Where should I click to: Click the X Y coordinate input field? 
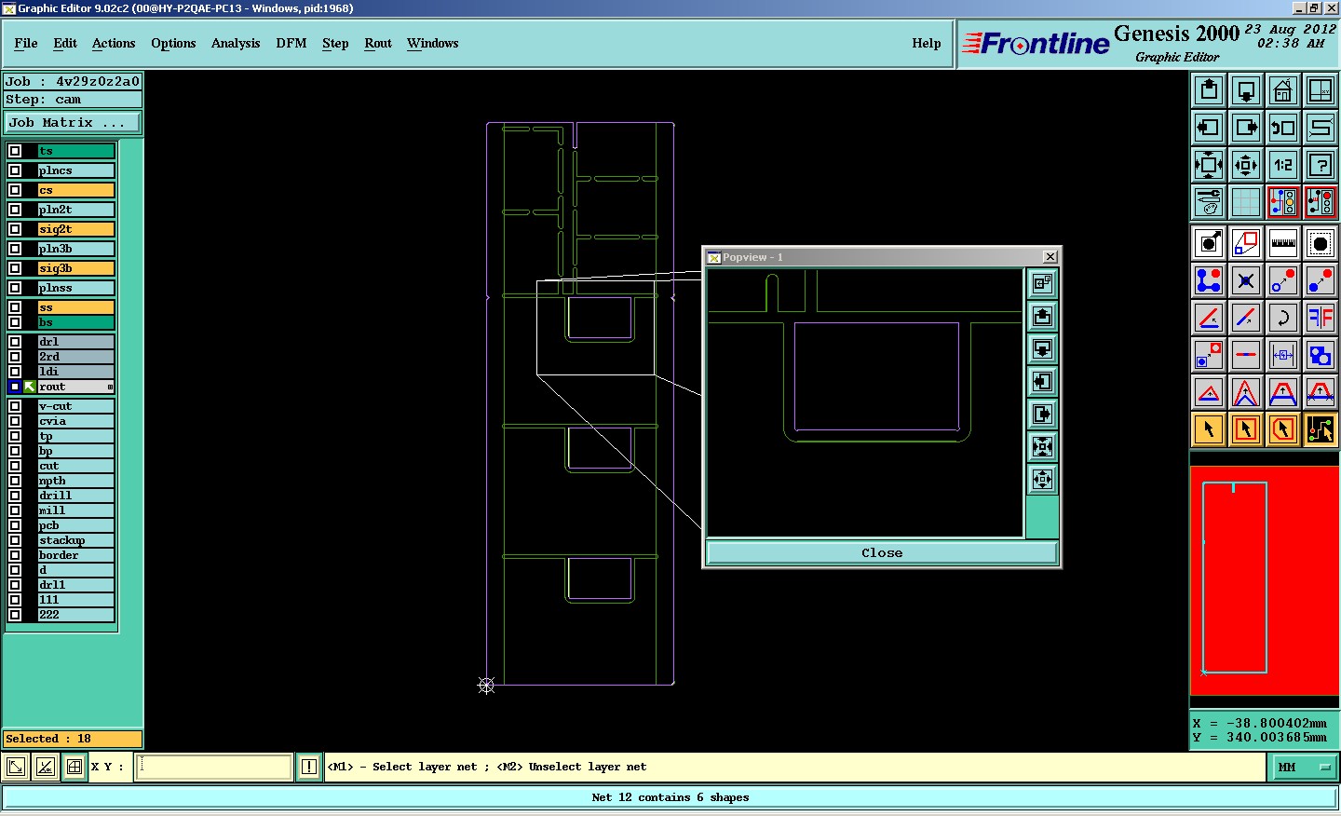coord(214,767)
